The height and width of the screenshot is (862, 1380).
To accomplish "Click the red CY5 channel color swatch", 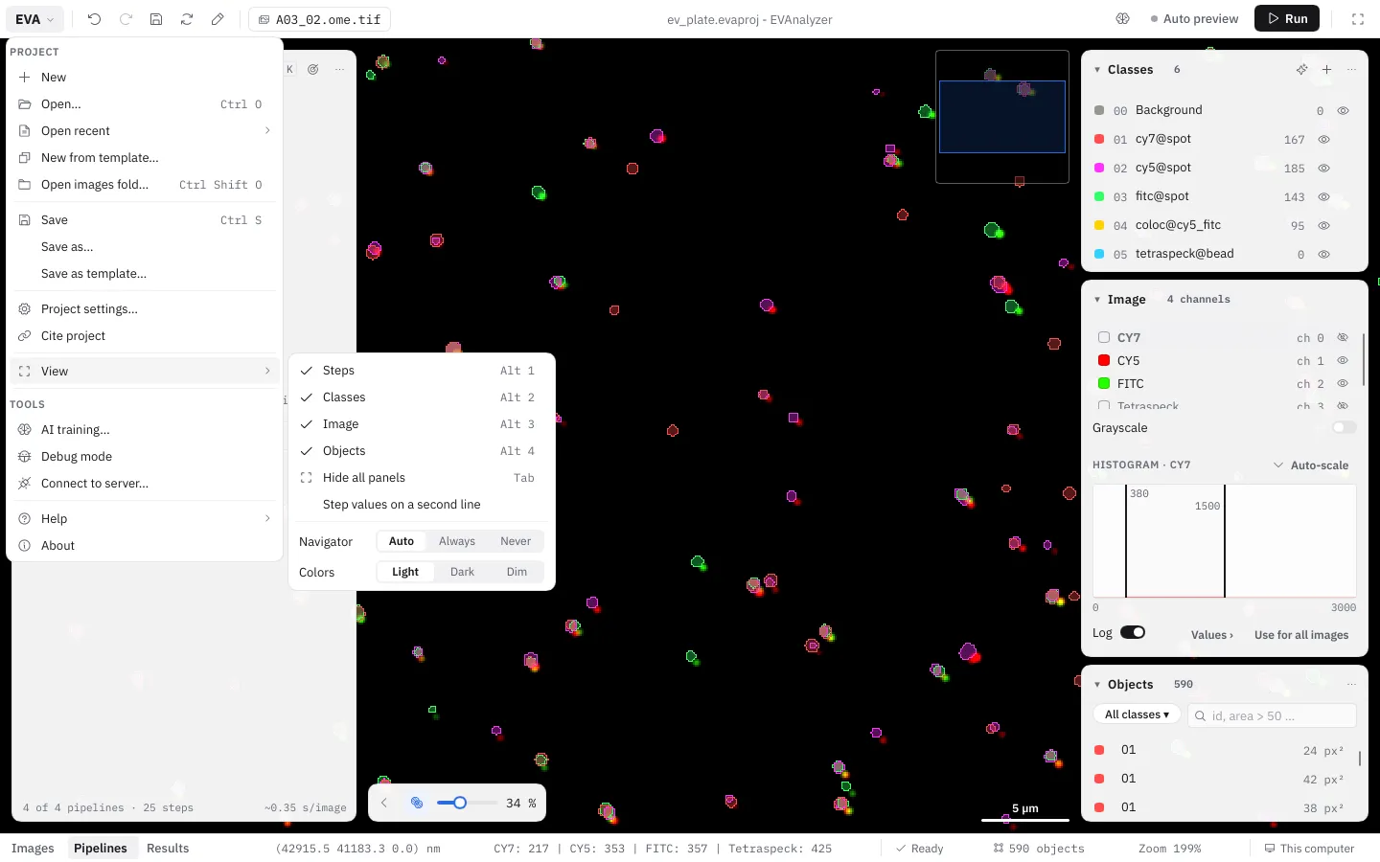I will pos(1104,361).
